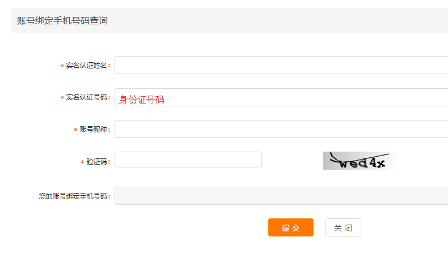Close the dialog using 关闭 button

(343, 227)
